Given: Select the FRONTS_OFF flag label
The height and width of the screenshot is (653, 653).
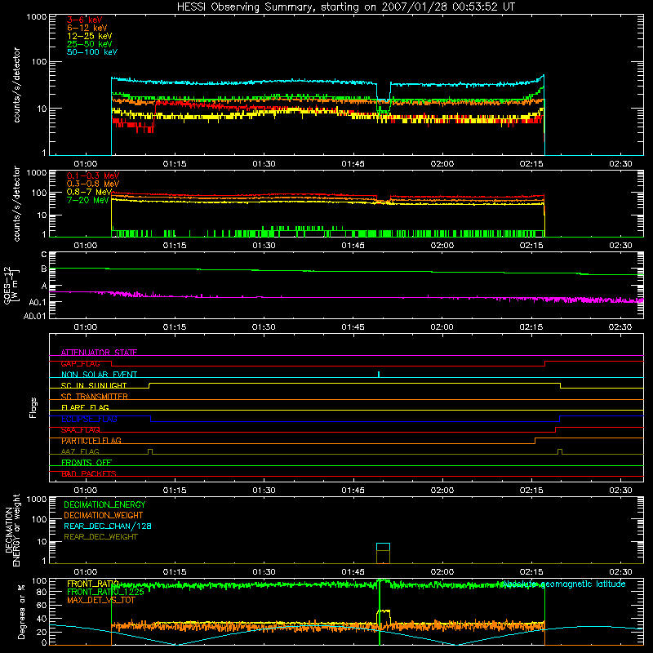Looking at the screenshot, I should pos(87,463).
